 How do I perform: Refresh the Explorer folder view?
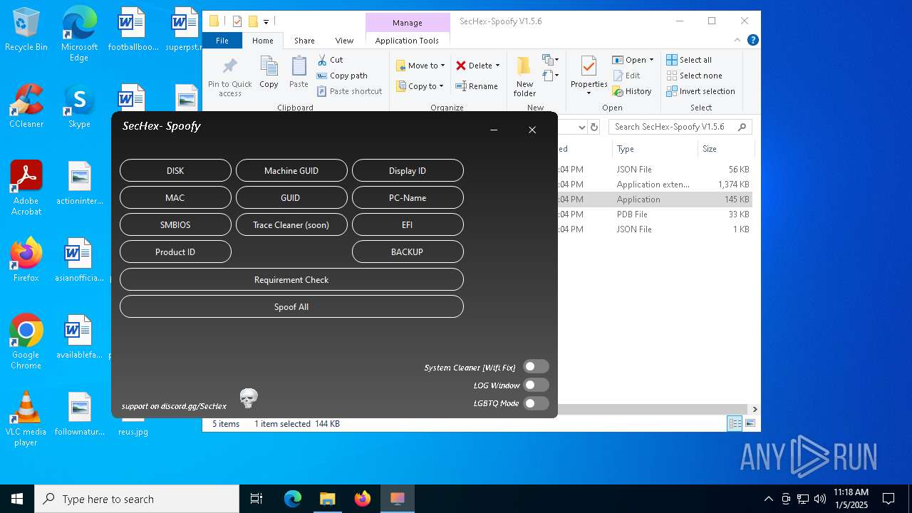pyautogui.click(x=594, y=127)
